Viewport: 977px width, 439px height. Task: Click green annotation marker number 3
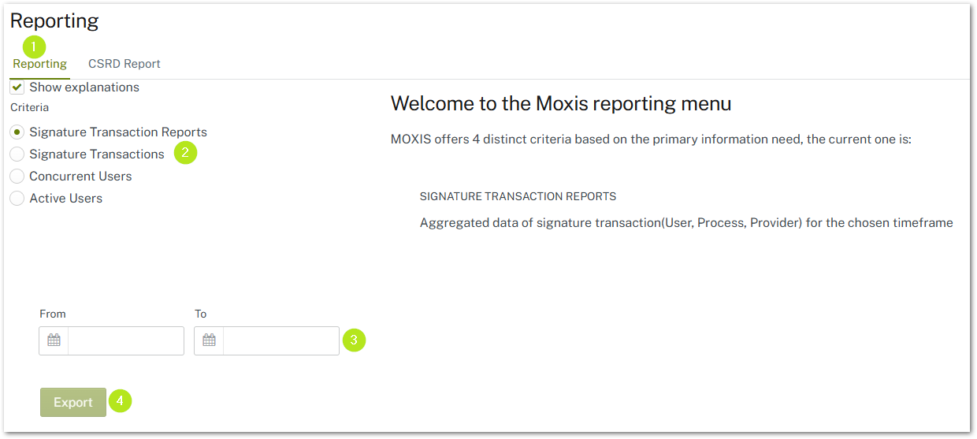pyautogui.click(x=355, y=340)
